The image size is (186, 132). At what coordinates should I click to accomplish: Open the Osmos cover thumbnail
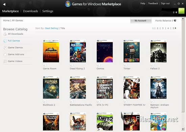tap(105, 51)
